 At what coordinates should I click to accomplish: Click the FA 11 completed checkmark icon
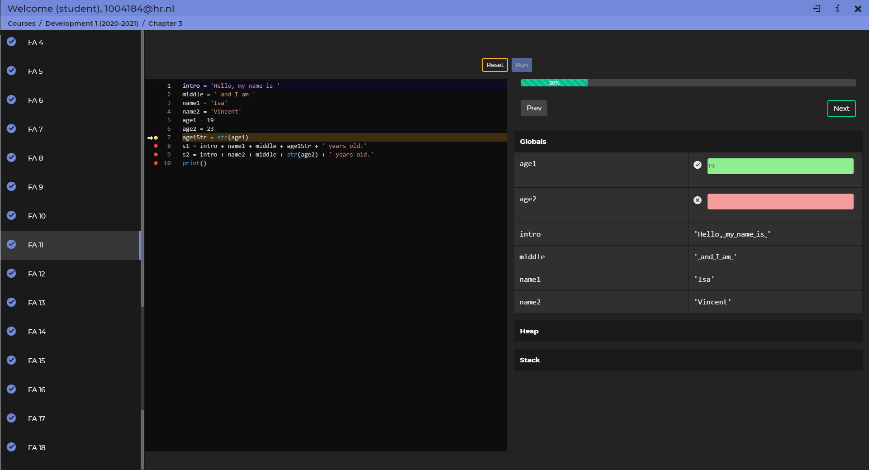[x=12, y=244]
